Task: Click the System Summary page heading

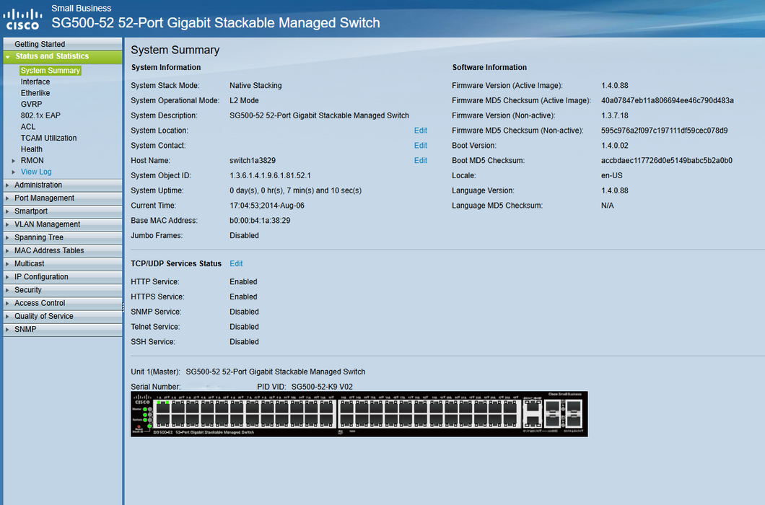Action: pyautogui.click(x=175, y=50)
